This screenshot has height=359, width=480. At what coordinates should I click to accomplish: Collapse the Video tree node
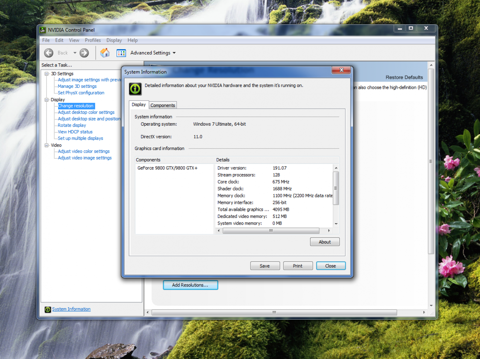47,145
